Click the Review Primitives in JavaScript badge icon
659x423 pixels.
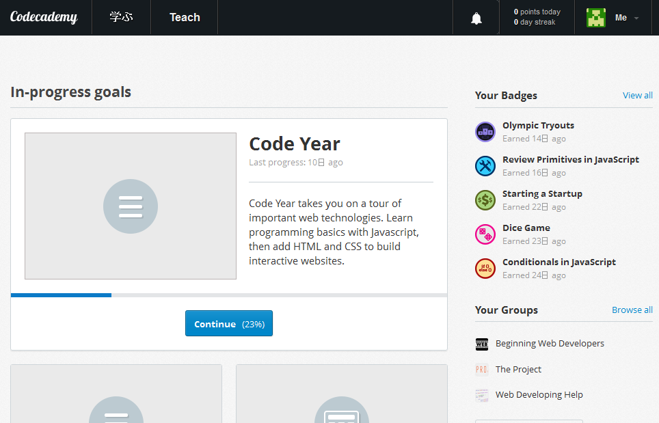(485, 166)
